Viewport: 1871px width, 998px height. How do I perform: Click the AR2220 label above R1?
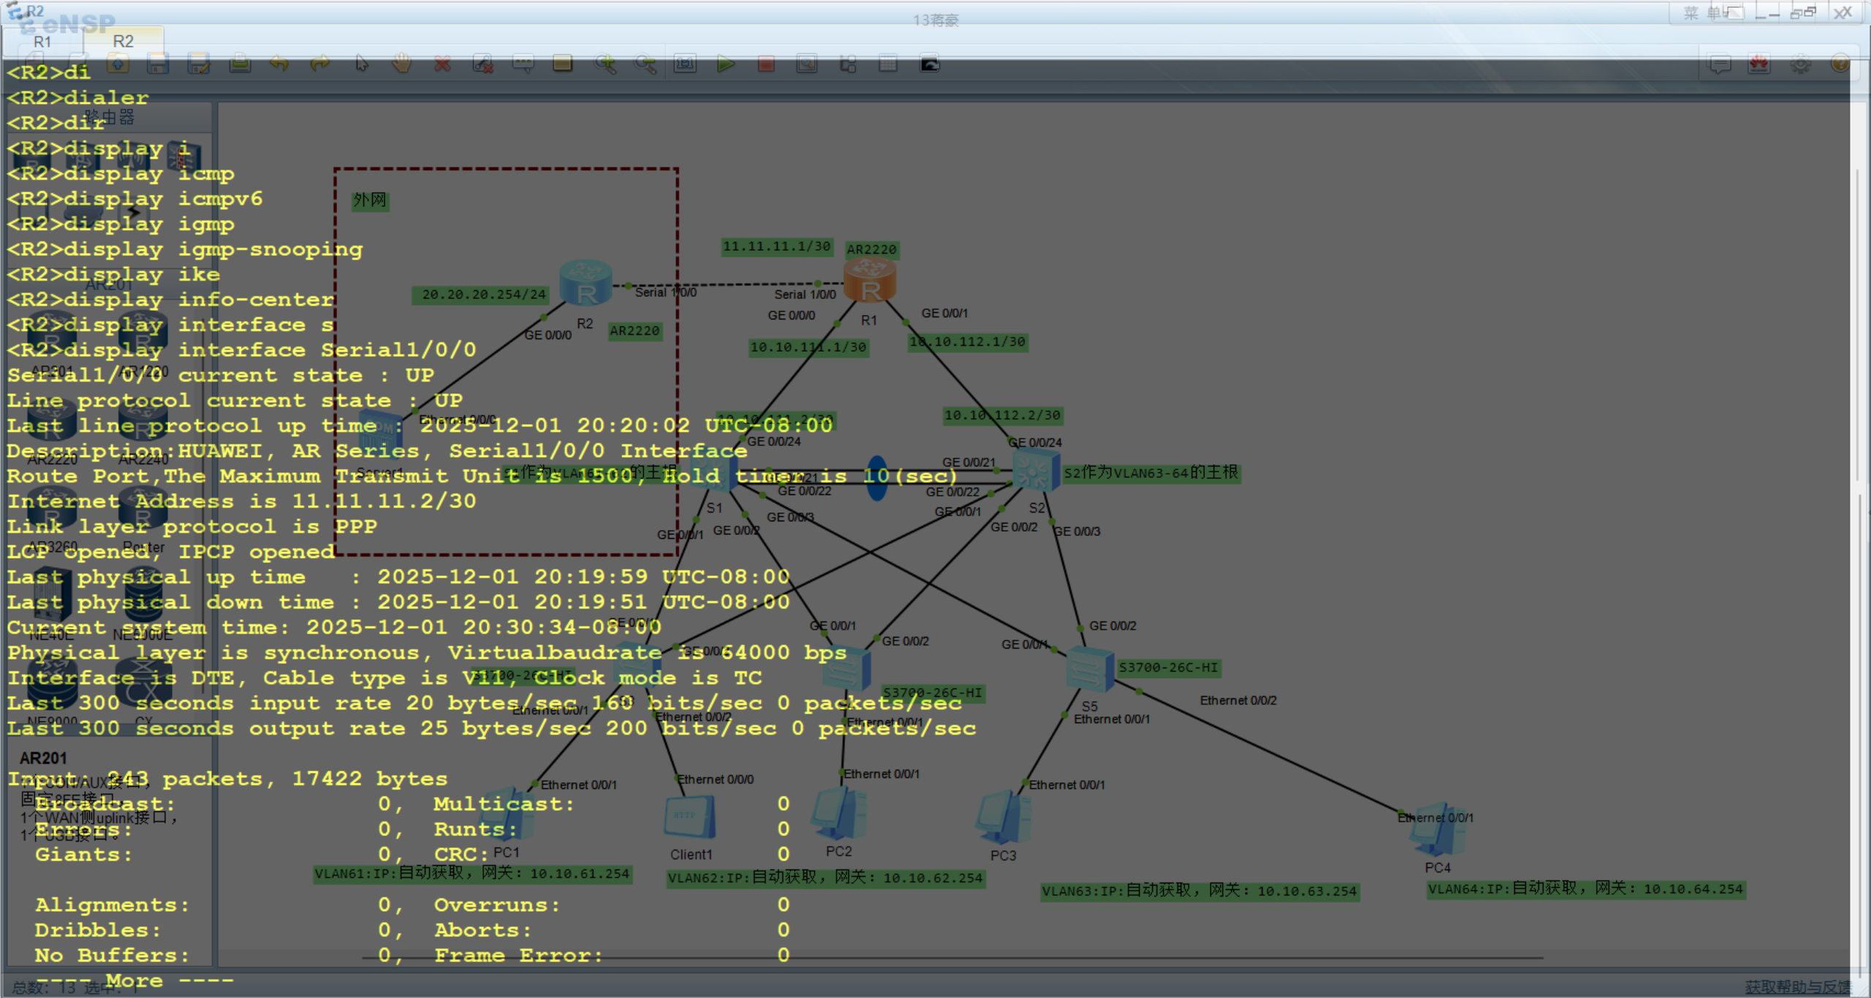(872, 250)
